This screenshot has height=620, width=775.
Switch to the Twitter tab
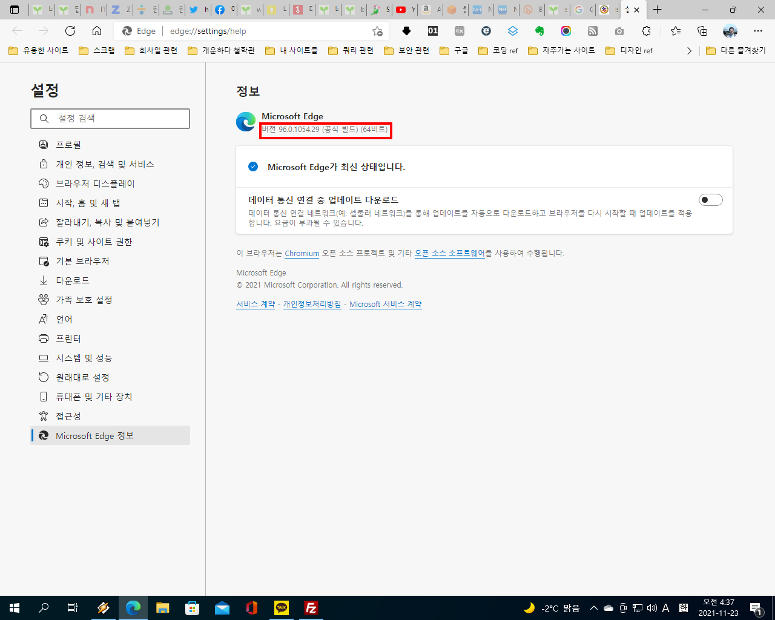click(198, 10)
